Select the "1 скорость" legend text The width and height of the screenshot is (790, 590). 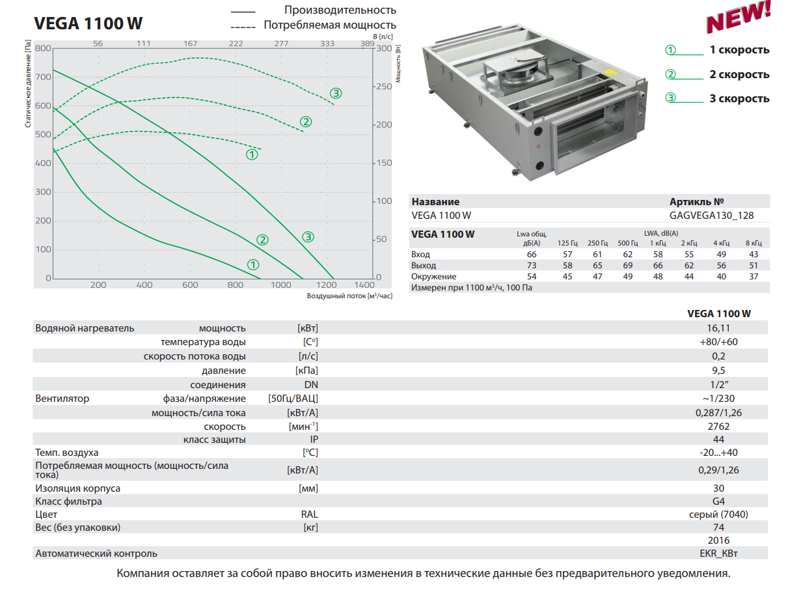tap(739, 50)
